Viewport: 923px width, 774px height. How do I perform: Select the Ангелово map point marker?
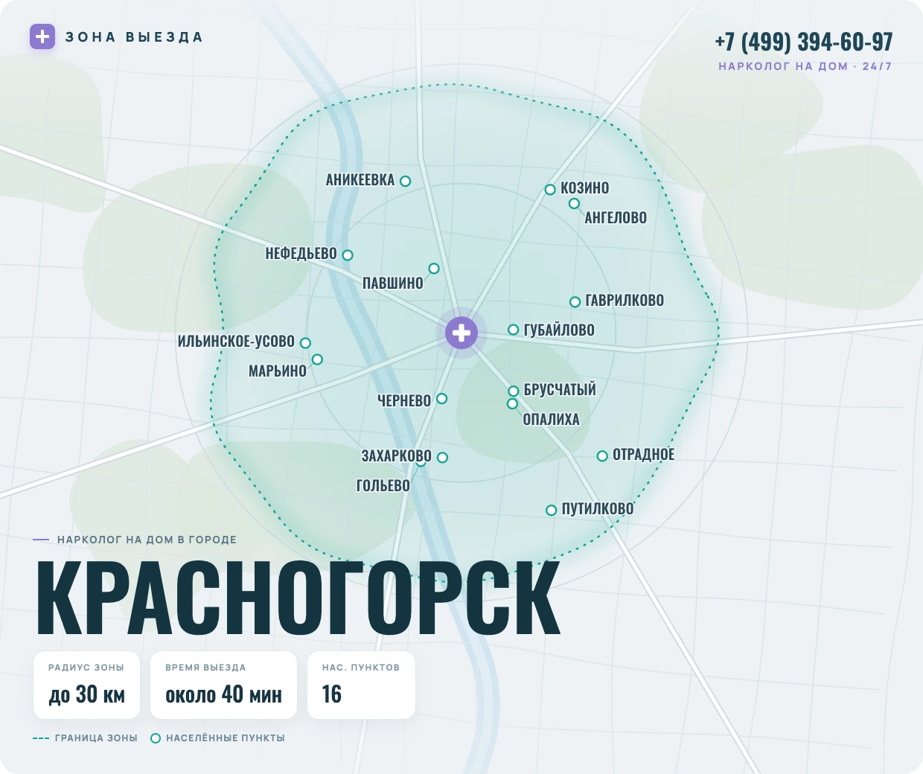click(574, 203)
